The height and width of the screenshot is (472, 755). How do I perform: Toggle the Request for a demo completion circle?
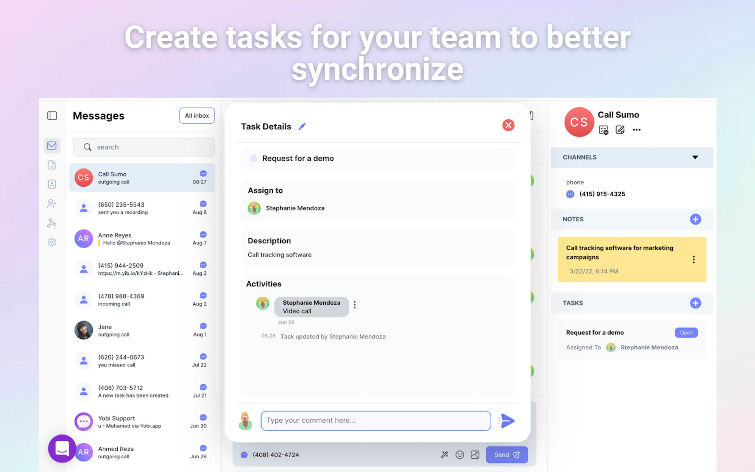point(254,159)
